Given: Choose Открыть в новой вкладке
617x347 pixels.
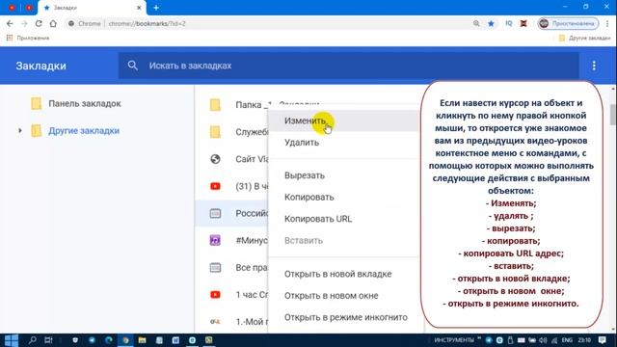Looking at the screenshot, I should point(343,274).
